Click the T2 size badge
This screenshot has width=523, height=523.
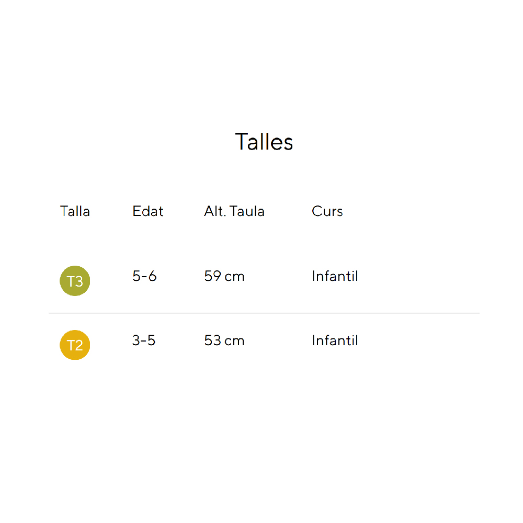75,345
